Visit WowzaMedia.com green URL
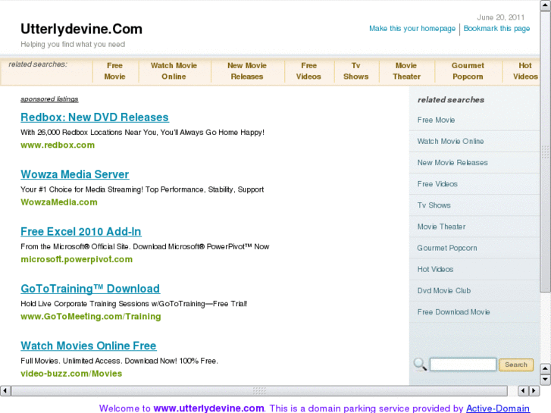 pyautogui.click(x=59, y=202)
